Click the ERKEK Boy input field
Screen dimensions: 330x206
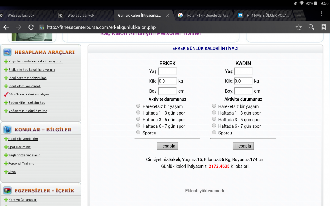point(167,91)
